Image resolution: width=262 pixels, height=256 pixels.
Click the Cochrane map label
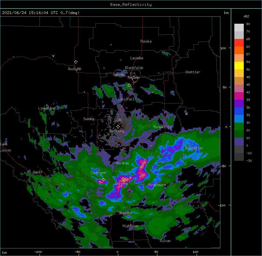coord(98,173)
